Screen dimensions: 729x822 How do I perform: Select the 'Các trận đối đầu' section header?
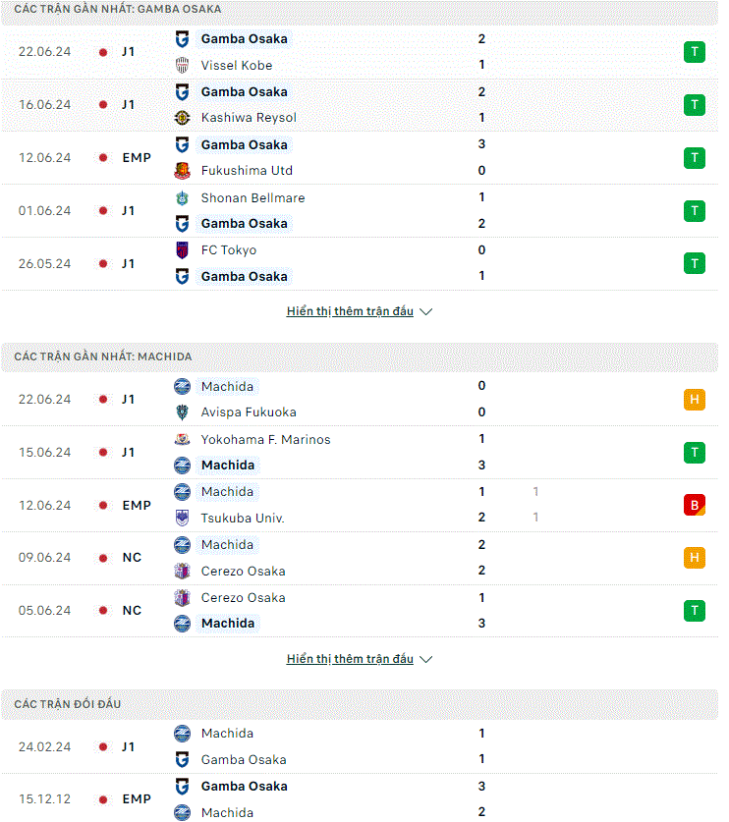(x=360, y=704)
